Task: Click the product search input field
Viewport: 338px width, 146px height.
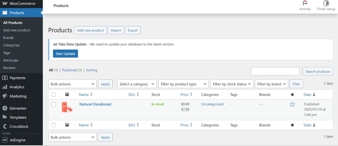Action: coord(275,71)
